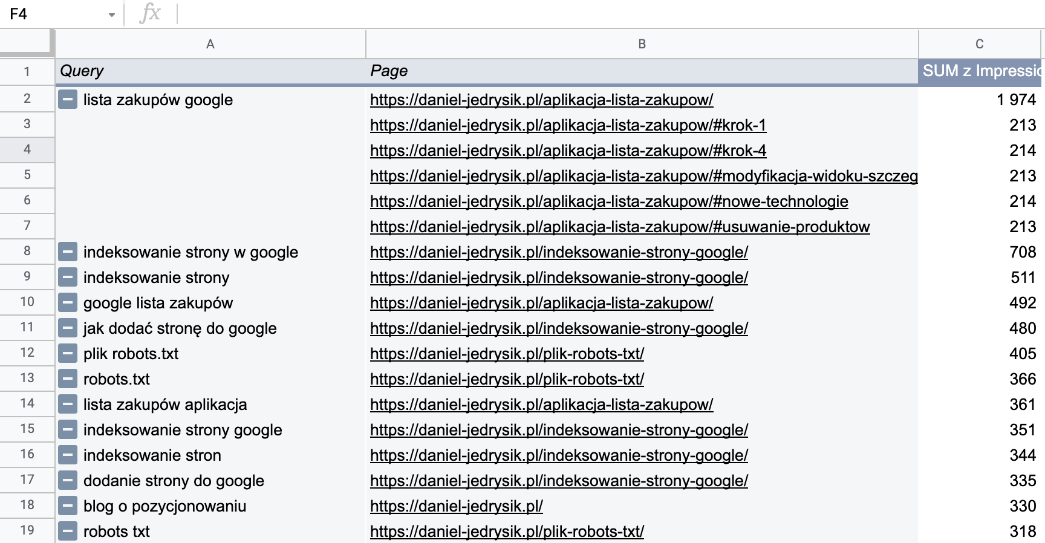Open the #usuwanie-produktow link
The height and width of the screenshot is (543, 1045).
click(620, 227)
